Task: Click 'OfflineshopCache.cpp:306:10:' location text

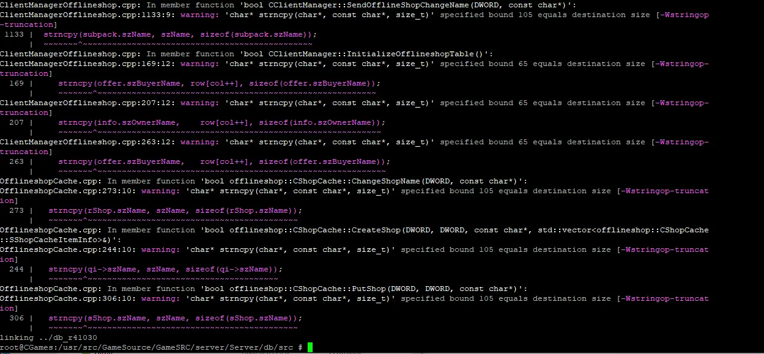Action: pos(68,298)
